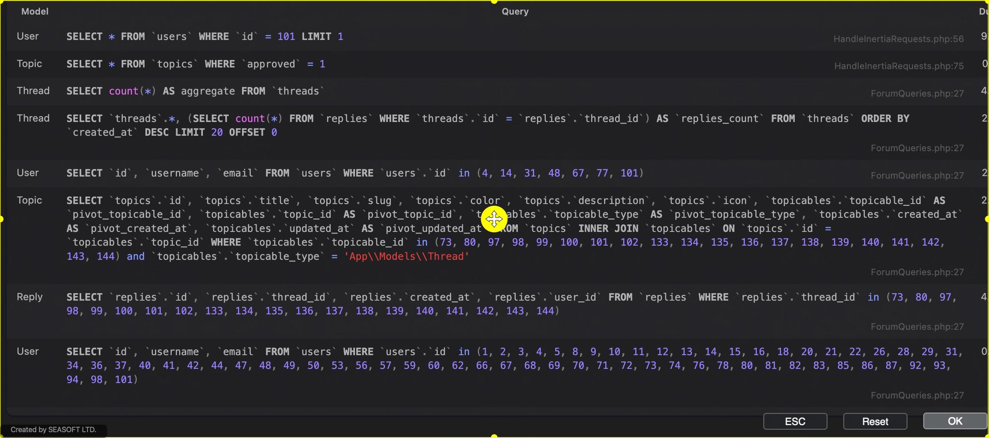Select the User model cell for id = 101 query
This screenshot has height=438, width=989.
(27, 36)
